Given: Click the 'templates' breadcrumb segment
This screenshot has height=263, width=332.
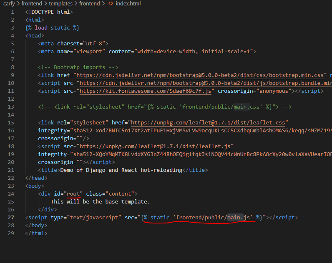Looking at the screenshot, I should [60, 4].
